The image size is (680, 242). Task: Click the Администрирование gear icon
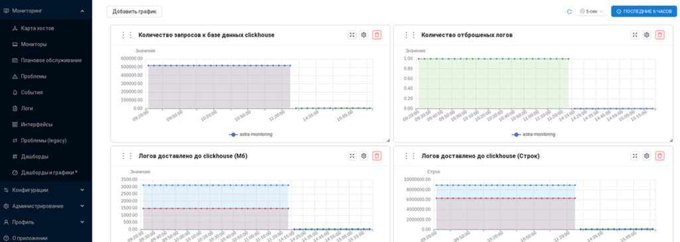6,206
